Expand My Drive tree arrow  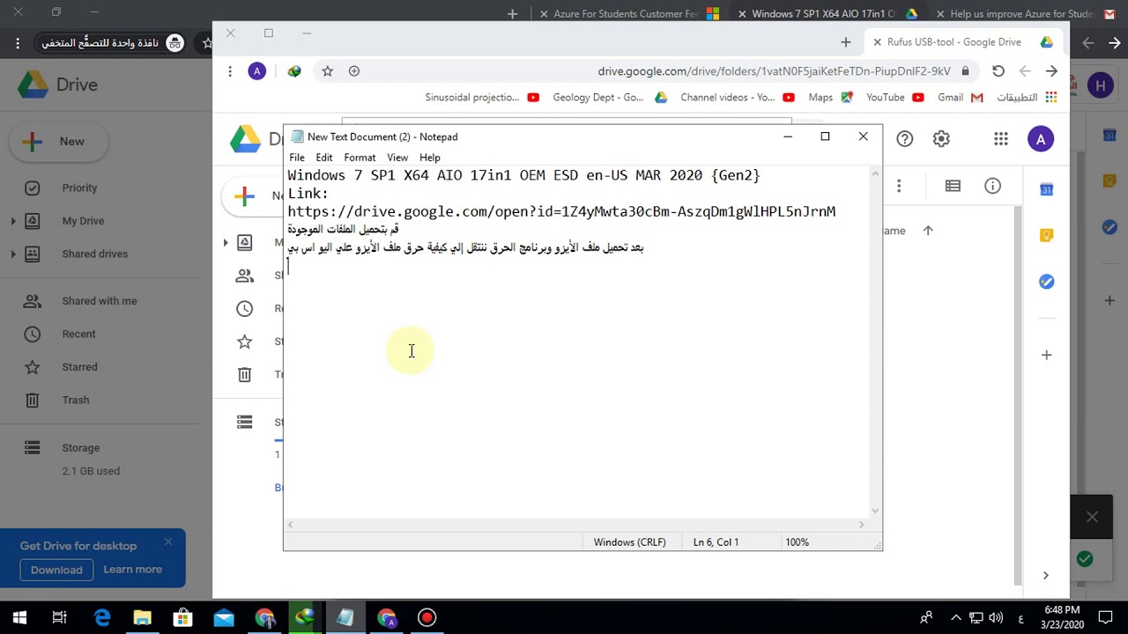[x=13, y=221]
